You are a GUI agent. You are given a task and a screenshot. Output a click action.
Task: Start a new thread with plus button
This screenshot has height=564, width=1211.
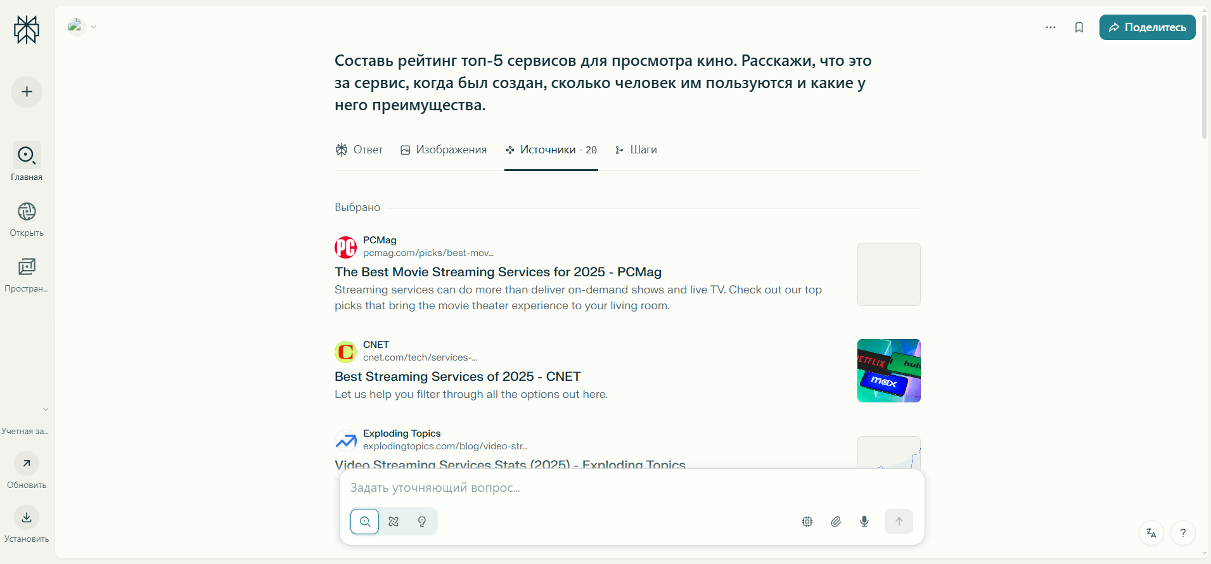(27, 92)
